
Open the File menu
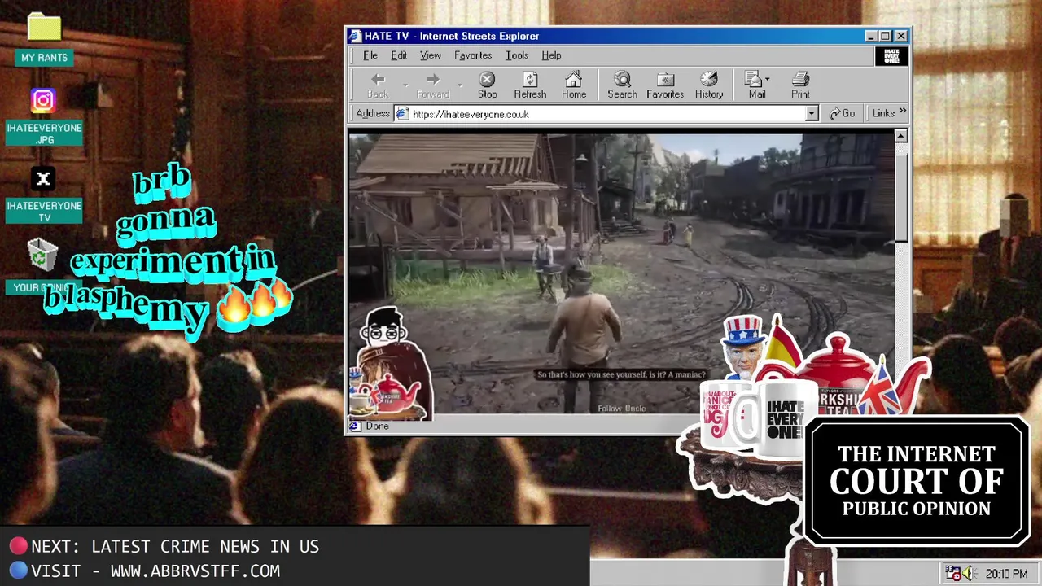pos(370,55)
